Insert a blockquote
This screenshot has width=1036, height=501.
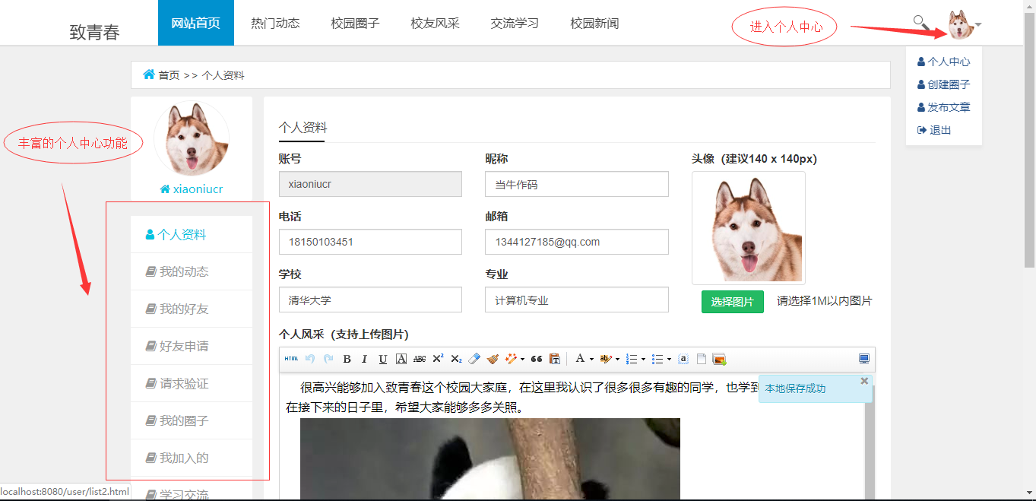click(537, 359)
